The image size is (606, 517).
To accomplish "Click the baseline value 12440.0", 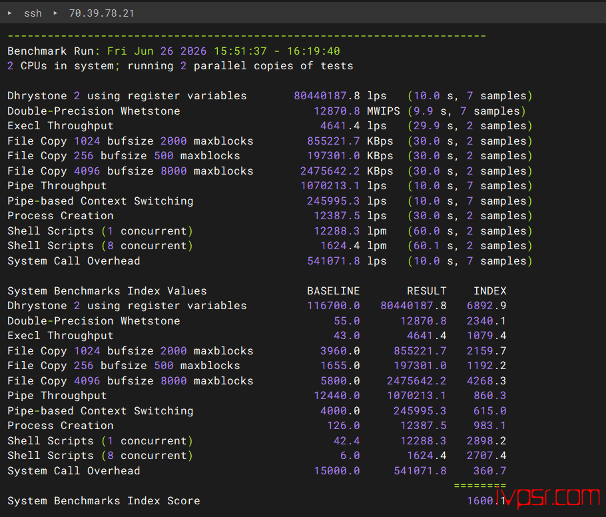I will pyautogui.click(x=336, y=396).
